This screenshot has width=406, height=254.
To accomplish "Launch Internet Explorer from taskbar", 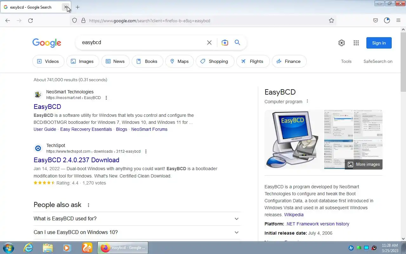I will (29, 248).
